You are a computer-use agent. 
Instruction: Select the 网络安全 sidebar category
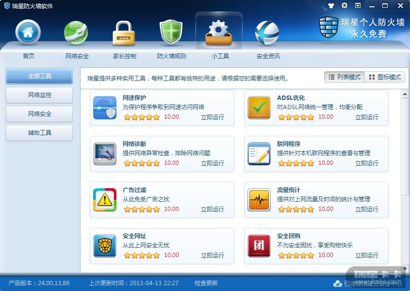(x=39, y=114)
